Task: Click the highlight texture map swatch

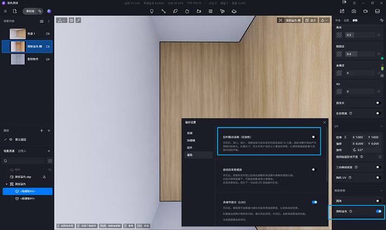Action: [x=339, y=35]
